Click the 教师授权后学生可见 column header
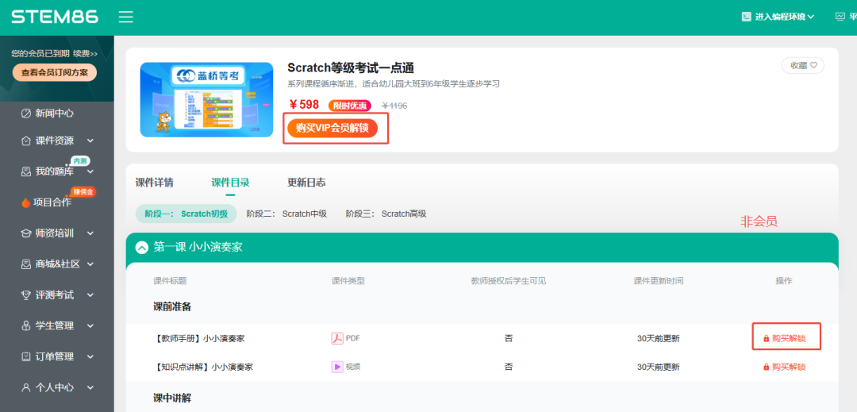Screen dimensions: 857x412 tap(509, 281)
